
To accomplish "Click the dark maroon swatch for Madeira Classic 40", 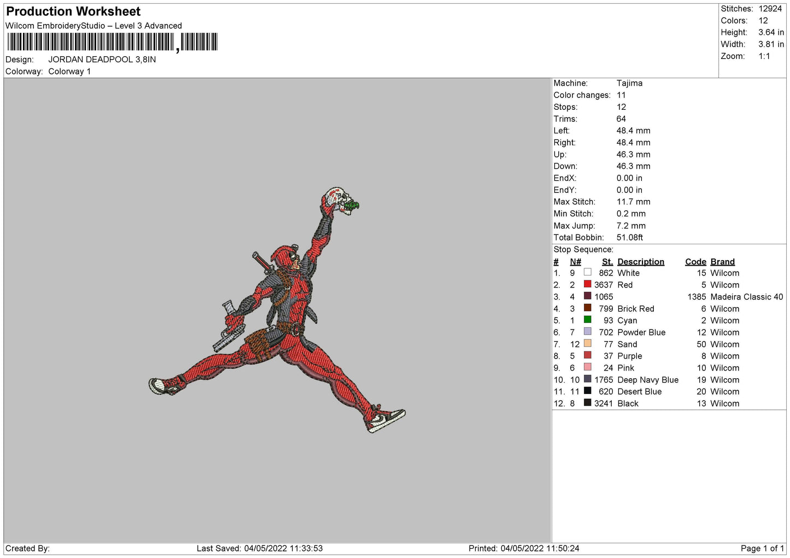I will coord(587,296).
